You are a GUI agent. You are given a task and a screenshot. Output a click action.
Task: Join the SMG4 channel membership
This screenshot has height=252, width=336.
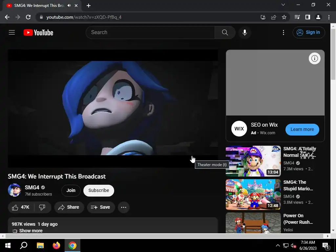coord(71,190)
